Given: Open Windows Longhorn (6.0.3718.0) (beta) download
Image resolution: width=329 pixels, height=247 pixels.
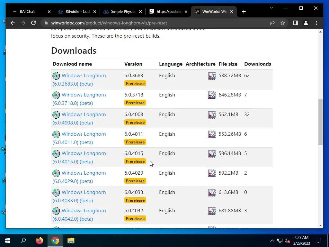Looking at the screenshot, I should pos(79,99).
